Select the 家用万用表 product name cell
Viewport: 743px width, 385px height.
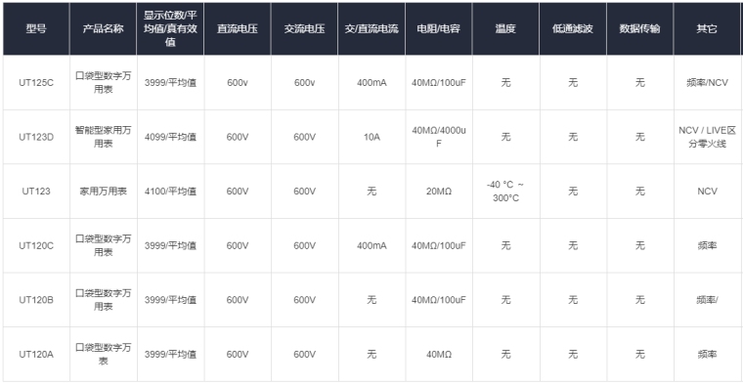pos(103,192)
